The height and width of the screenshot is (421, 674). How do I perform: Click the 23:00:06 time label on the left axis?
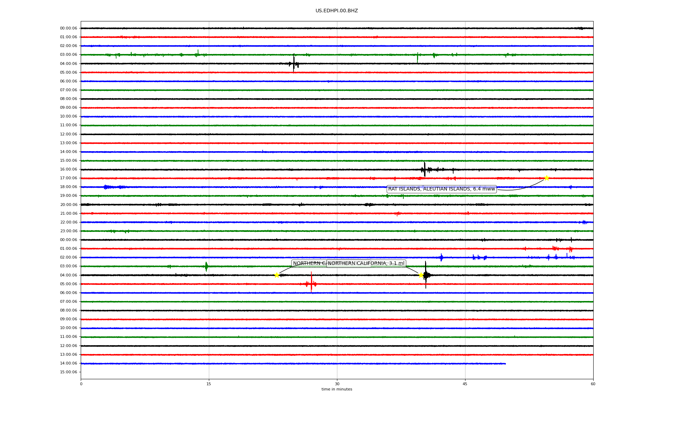click(68, 231)
